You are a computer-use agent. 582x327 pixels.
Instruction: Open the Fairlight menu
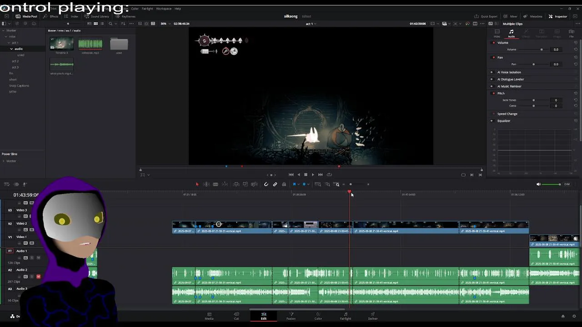point(147,9)
